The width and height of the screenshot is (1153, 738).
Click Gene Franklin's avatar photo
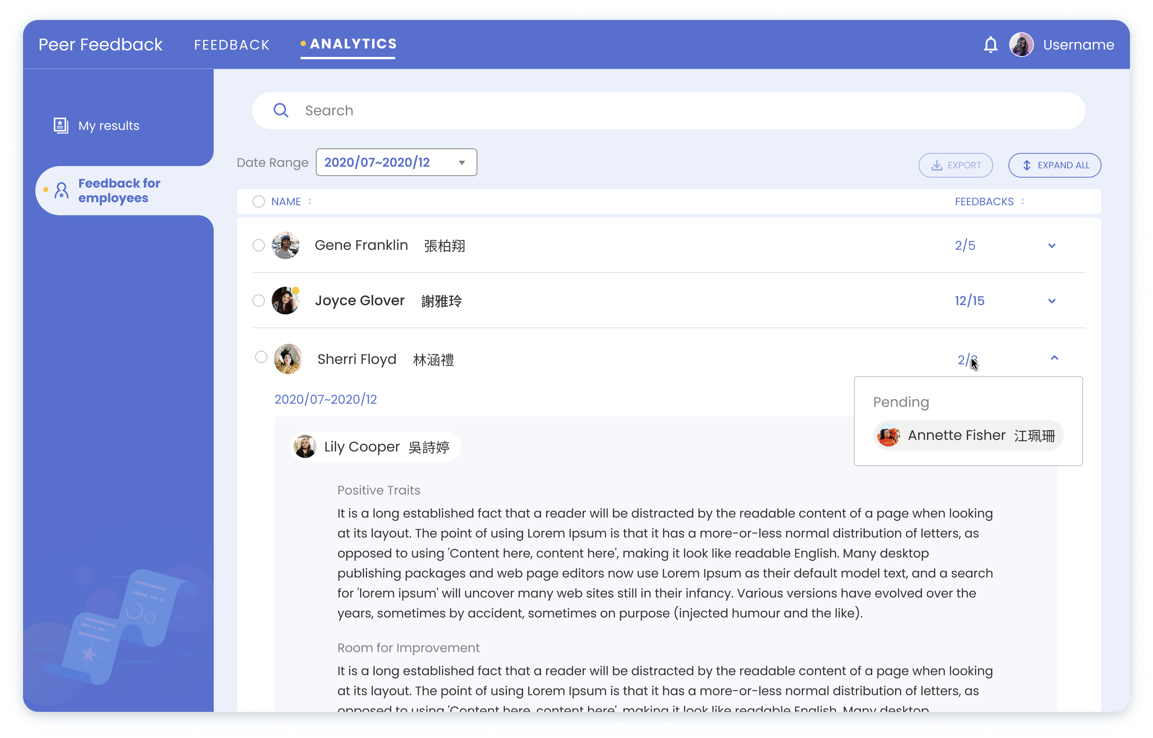(x=286, y=245)
